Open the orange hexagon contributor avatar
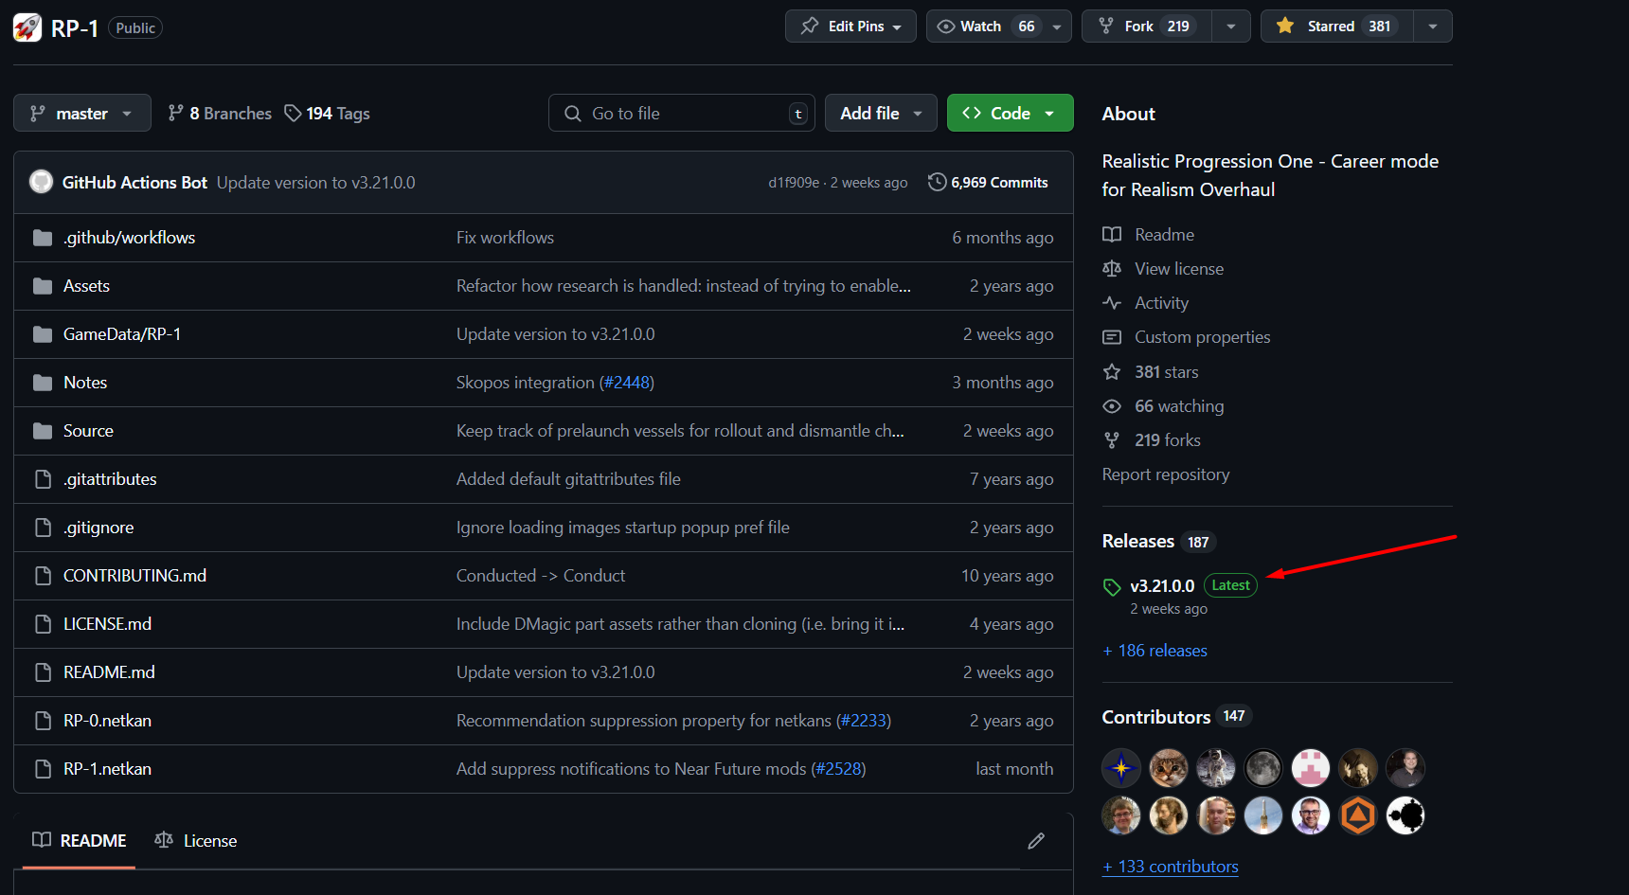Viewport: 1629px width, 895px height. click(1358, 815)
